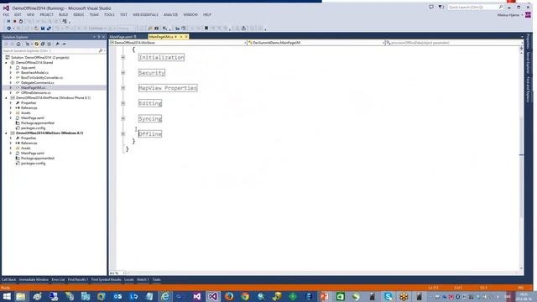
Task: Collapse all nodes in Solution Explorer toolbar
Action: 43,44
